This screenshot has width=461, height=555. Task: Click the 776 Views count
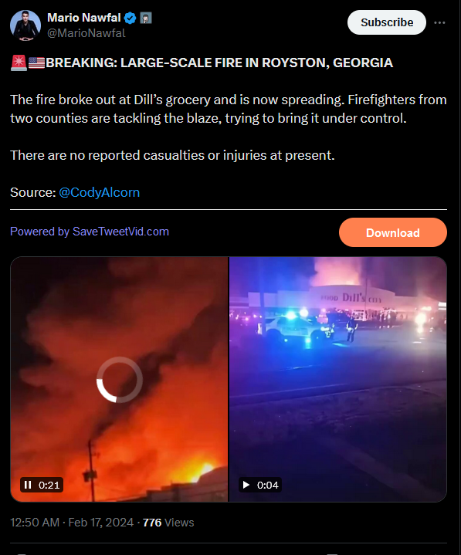click(168, 523)
